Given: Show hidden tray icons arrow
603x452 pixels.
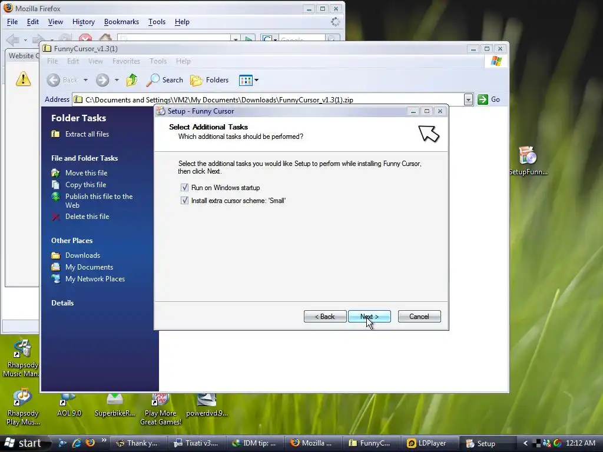Looking at the screenshot, I should point(525,443).
